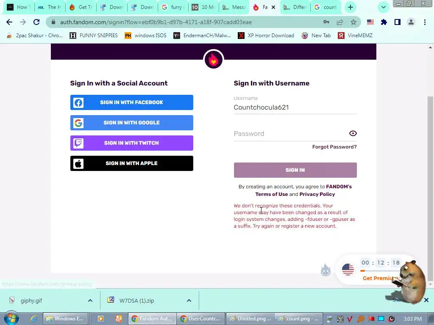Image resolution: width=434 pixels, height=325 pixels.
Task: Open the VineMEMZ bookmark
Action: tap(355, 36)
